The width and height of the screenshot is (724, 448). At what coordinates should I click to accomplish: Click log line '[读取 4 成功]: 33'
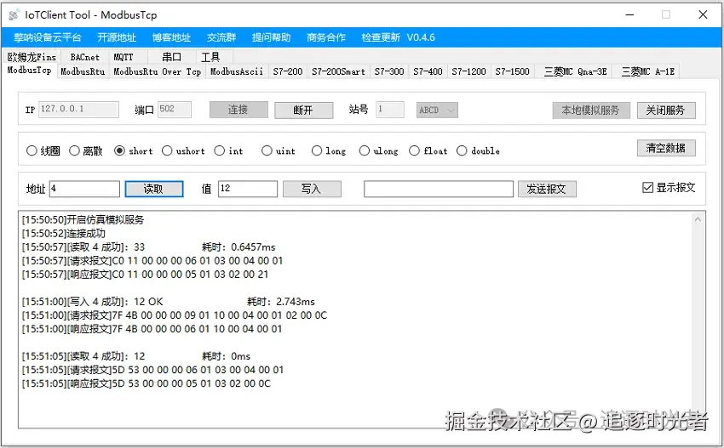(x=83, y=247)
